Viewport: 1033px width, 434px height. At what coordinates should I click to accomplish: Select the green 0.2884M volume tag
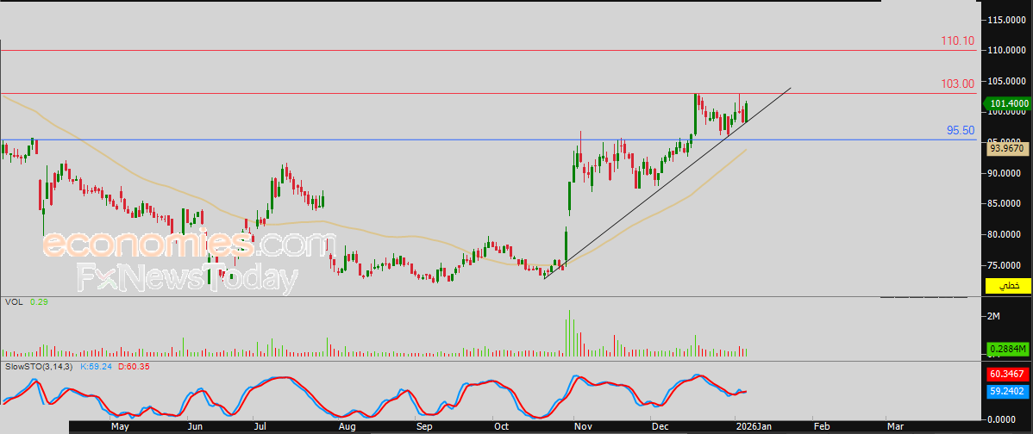coord(1008,349)
